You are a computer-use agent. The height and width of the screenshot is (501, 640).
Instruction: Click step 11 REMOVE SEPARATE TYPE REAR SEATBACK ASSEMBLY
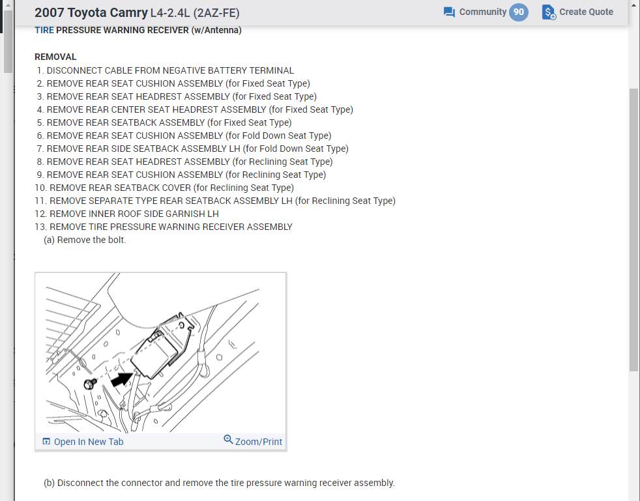point(215,201)
